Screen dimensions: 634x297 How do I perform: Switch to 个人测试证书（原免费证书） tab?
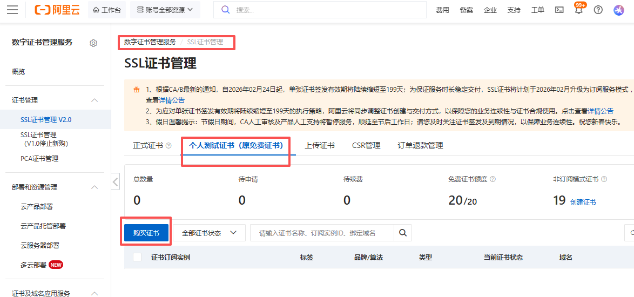click(236, 145)
